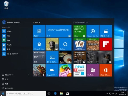128x96 pixels.
Task: Click the IME input mode A indicator
Action: [x=116, y=94]
